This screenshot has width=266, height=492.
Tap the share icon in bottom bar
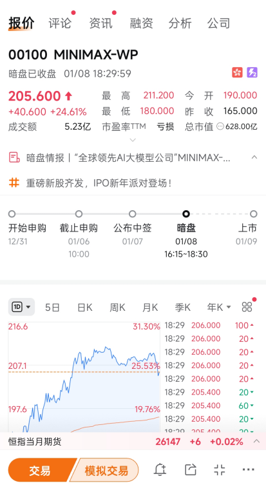click(190, 469)
